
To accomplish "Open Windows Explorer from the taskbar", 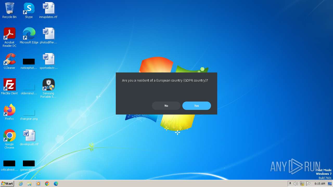I will (x=29, y=184).
